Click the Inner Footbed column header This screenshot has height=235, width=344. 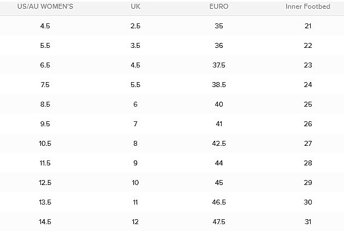point(308,7)
